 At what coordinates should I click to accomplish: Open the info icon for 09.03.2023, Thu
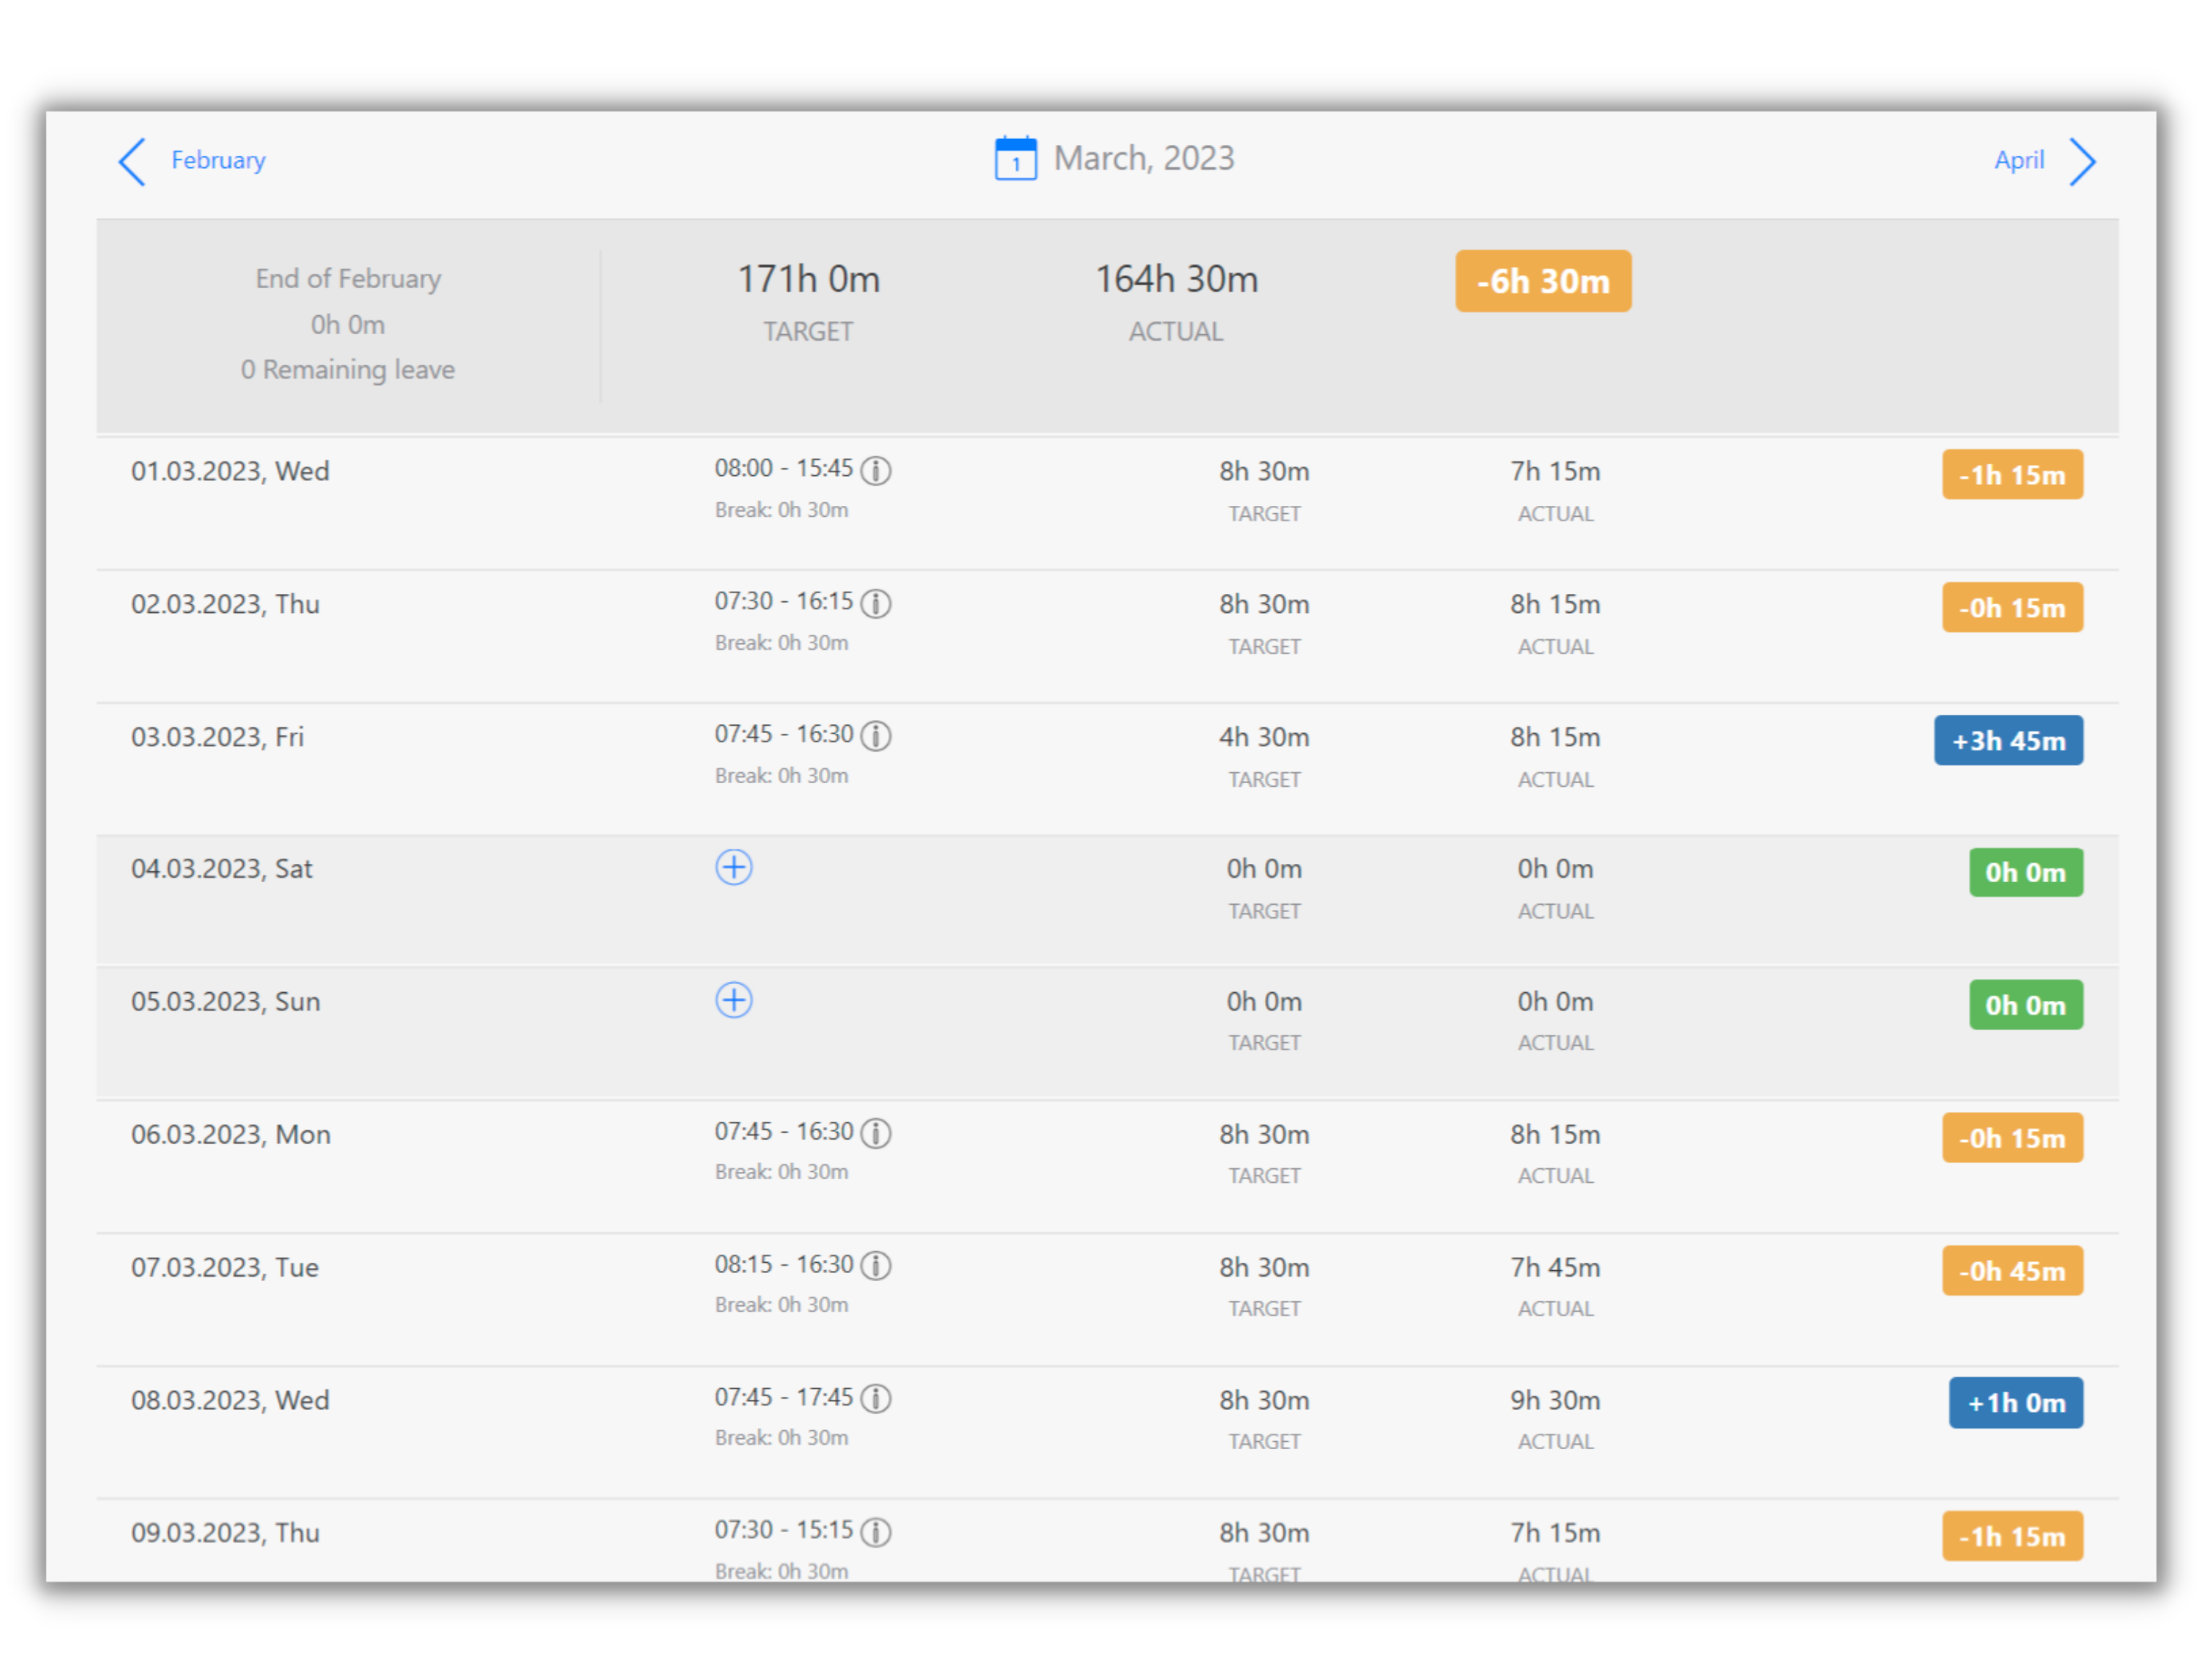877,1531
